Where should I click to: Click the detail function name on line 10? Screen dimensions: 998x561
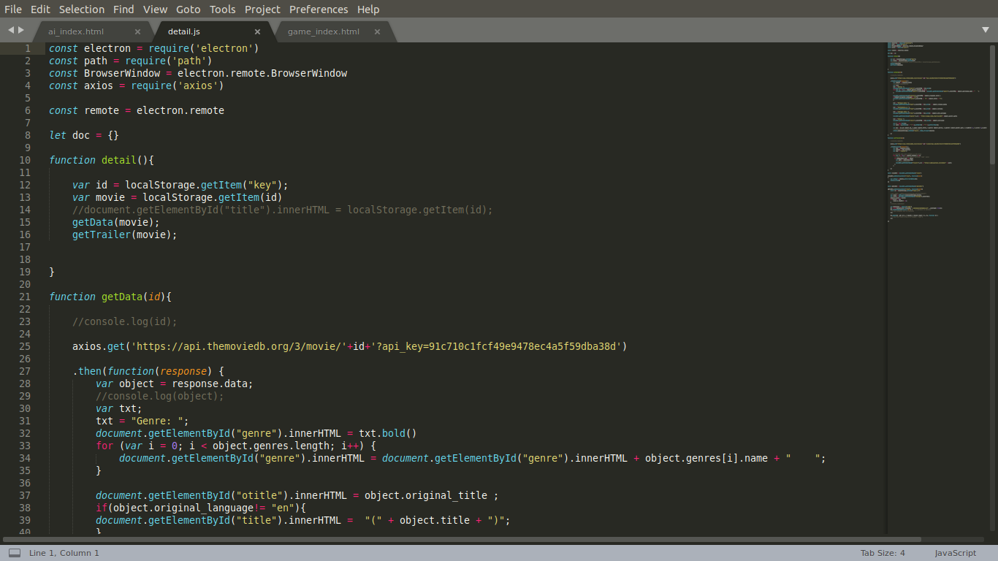coord(119,160)
